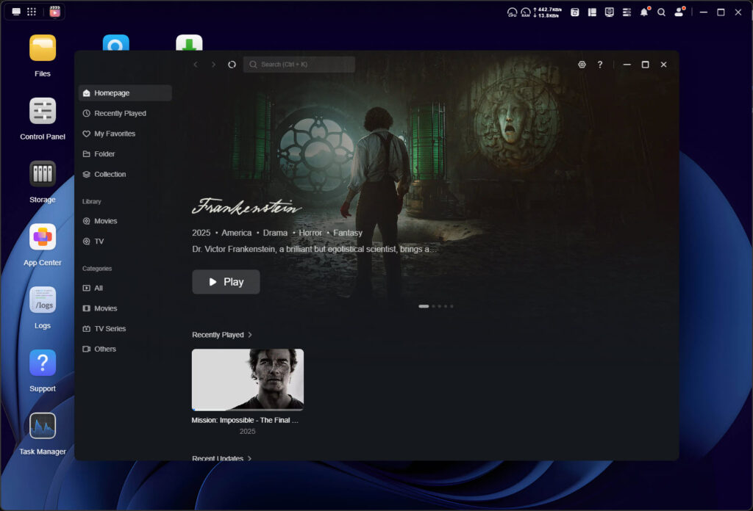Click the help question mark icon

pyautogui.click(x=600, y=65)
